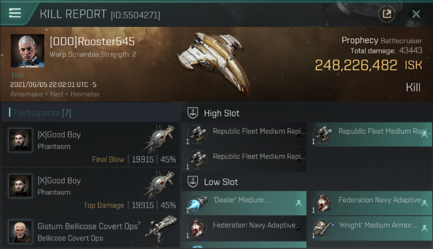The width and height of the screenshot is (433, 249).
Task: Open Rooster545's character portrait
Action: coord(27,50)
